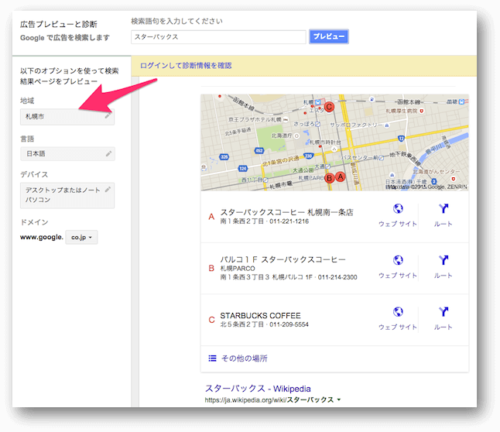Screen dimensions: 500x432
Task: Click the address 北５条西２丁目
Action: point(242,324)
